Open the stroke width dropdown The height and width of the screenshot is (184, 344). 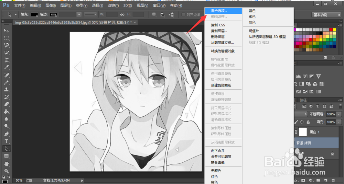[79, 15]
